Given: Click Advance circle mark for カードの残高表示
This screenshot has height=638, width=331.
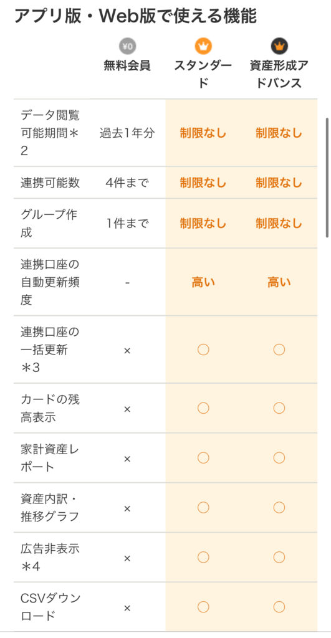Looking at the screenshot, I should pos(279,407).
